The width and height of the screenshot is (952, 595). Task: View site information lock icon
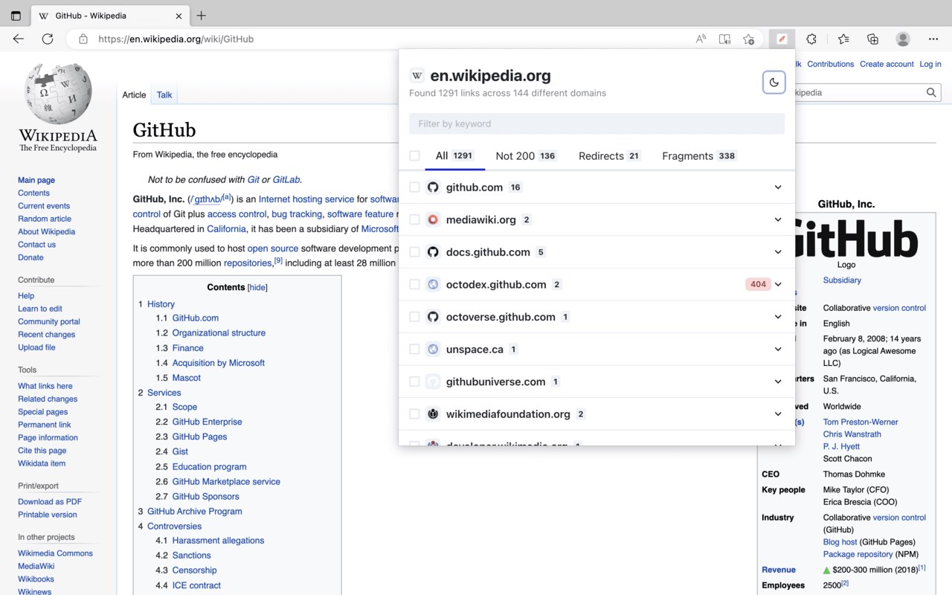(83, 39)
